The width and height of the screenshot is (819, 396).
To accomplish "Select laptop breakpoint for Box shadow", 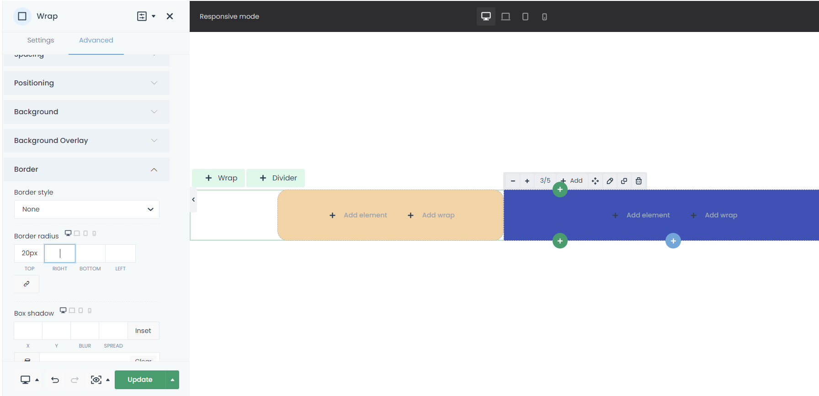I will pyautogui.click(x=72, y=311).
